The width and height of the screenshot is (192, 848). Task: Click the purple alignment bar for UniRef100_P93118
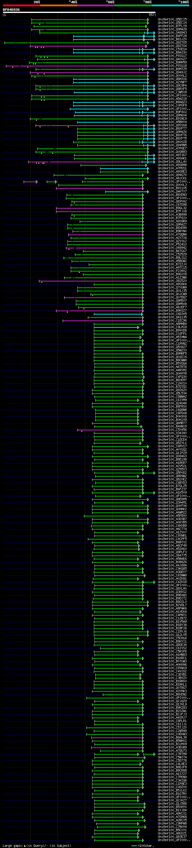point(77,66)
